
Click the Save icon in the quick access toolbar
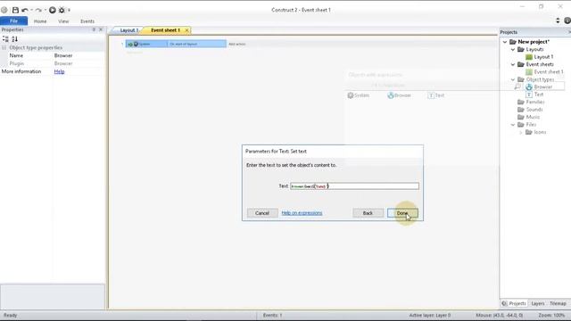coord(15,10)
